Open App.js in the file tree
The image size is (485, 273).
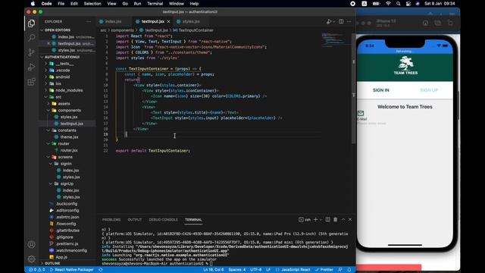click(61, 257)
